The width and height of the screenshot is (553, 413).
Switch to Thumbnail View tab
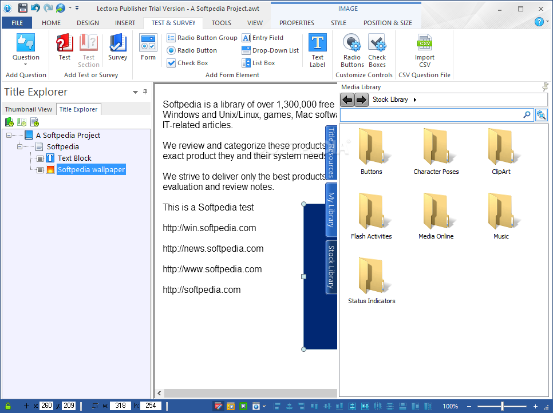point(28,109)
